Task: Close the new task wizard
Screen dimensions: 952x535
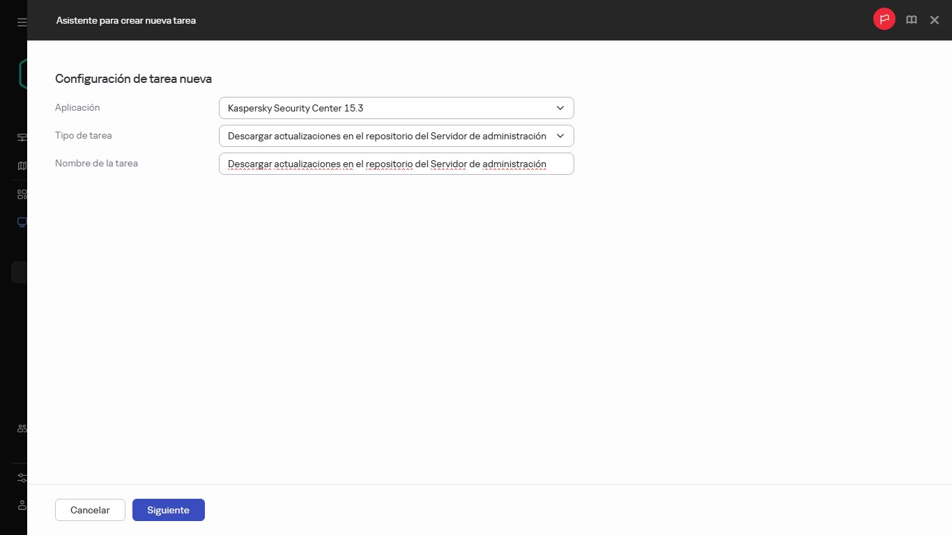Action: [x=935, y=20]
